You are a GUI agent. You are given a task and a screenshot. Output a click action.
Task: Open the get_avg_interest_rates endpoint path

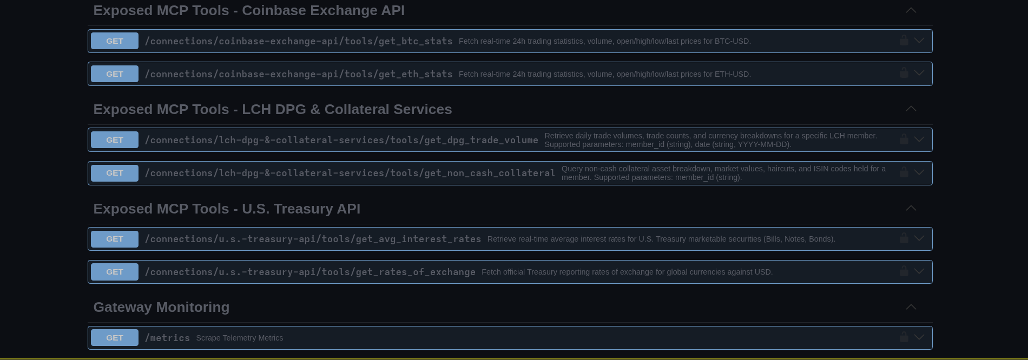(x=313, y=239)
